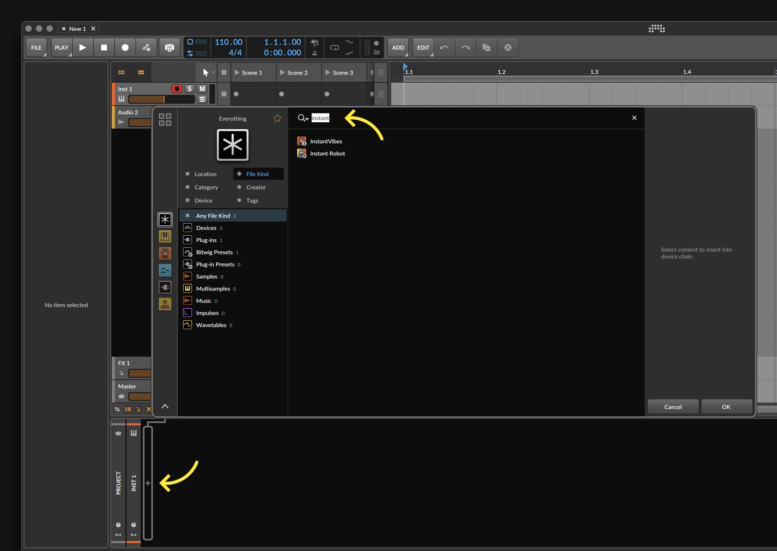The image size is (777, 551).
Task: Select the plug-in connector sidebar icon
Action: (x=165, y=287)
